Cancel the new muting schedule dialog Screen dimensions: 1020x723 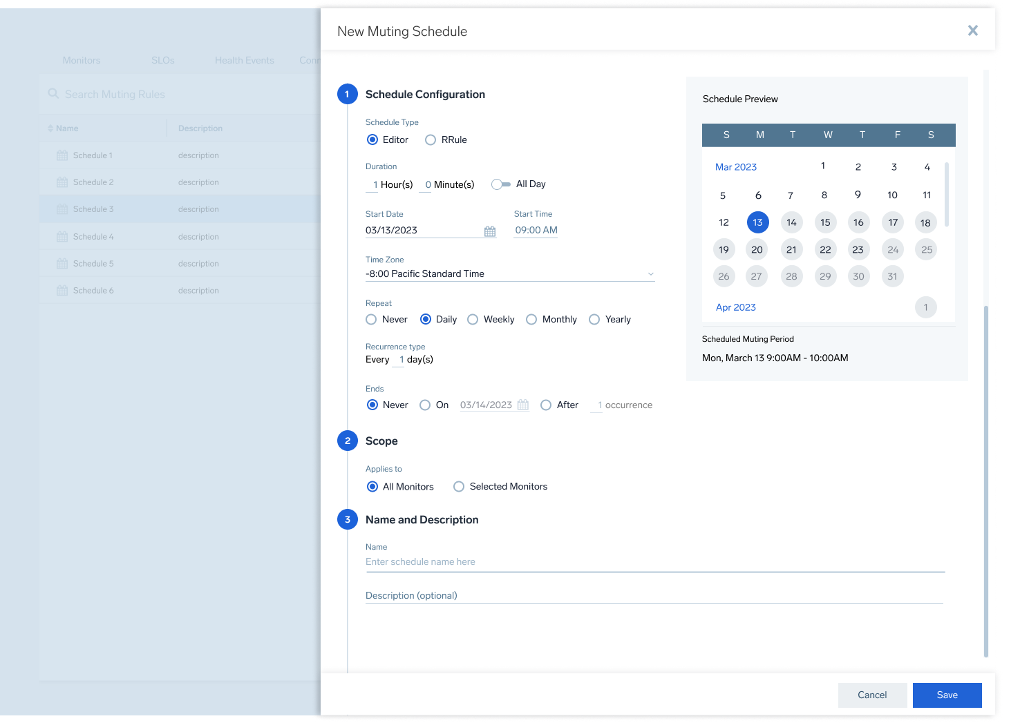[x=872, y=695]
